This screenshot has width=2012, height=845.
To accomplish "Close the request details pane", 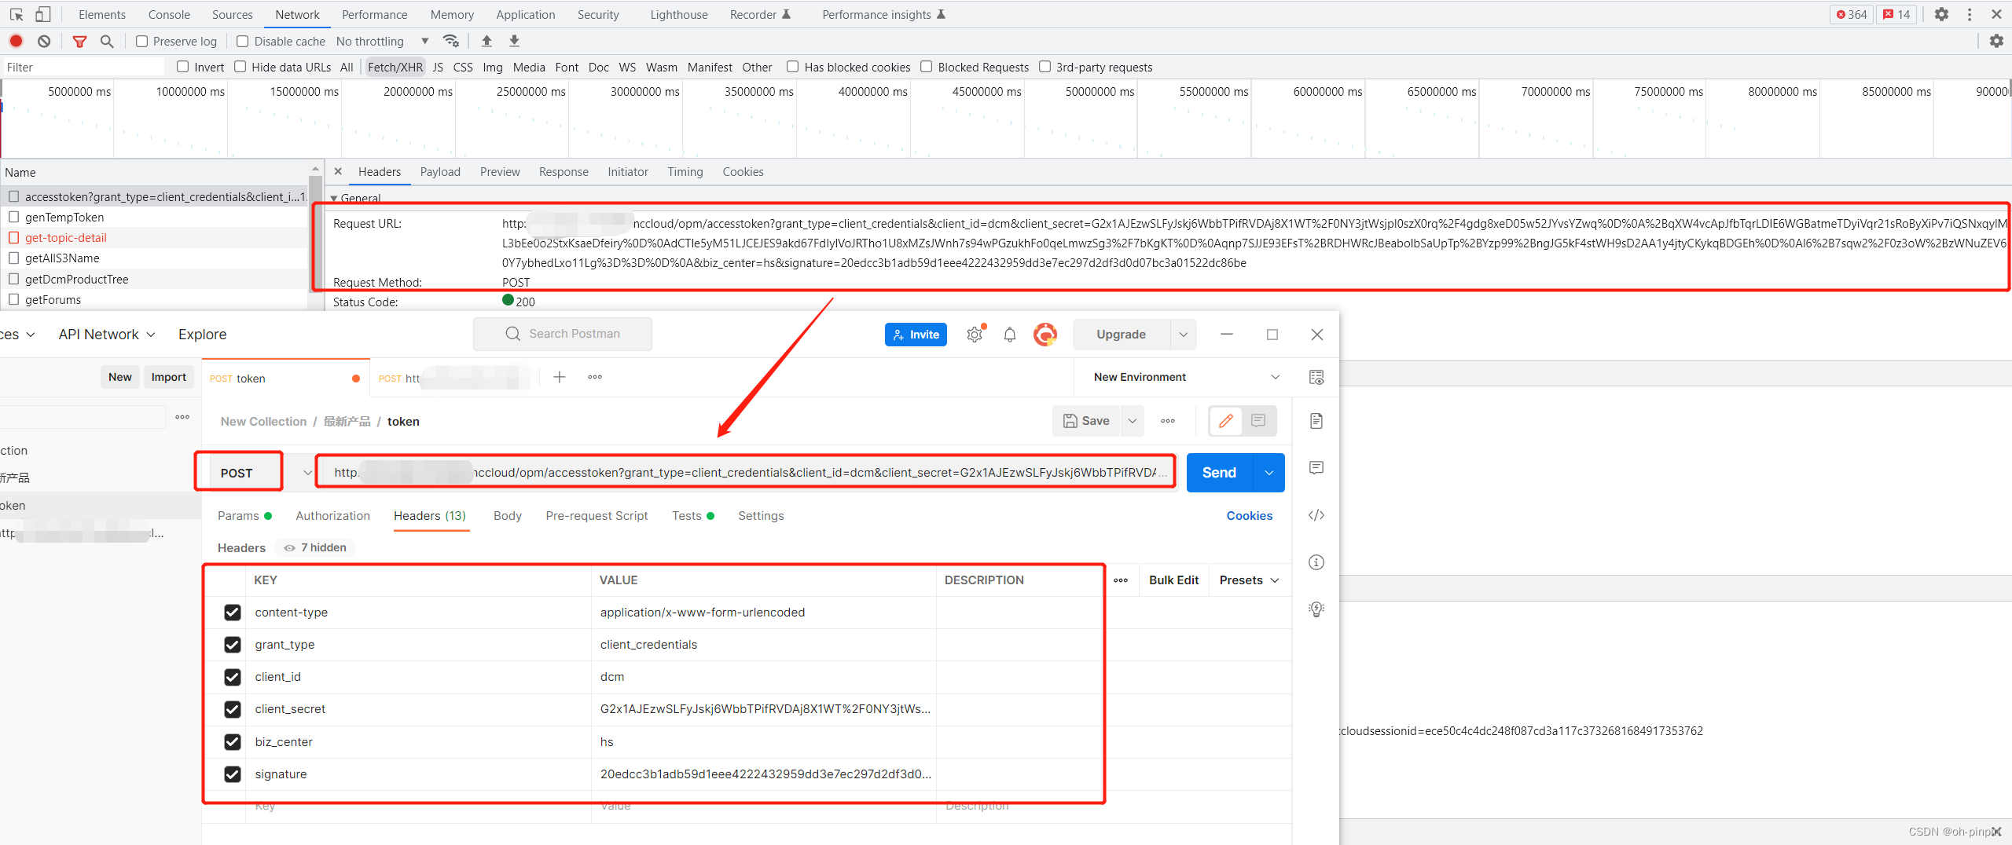I will (338, 171).
